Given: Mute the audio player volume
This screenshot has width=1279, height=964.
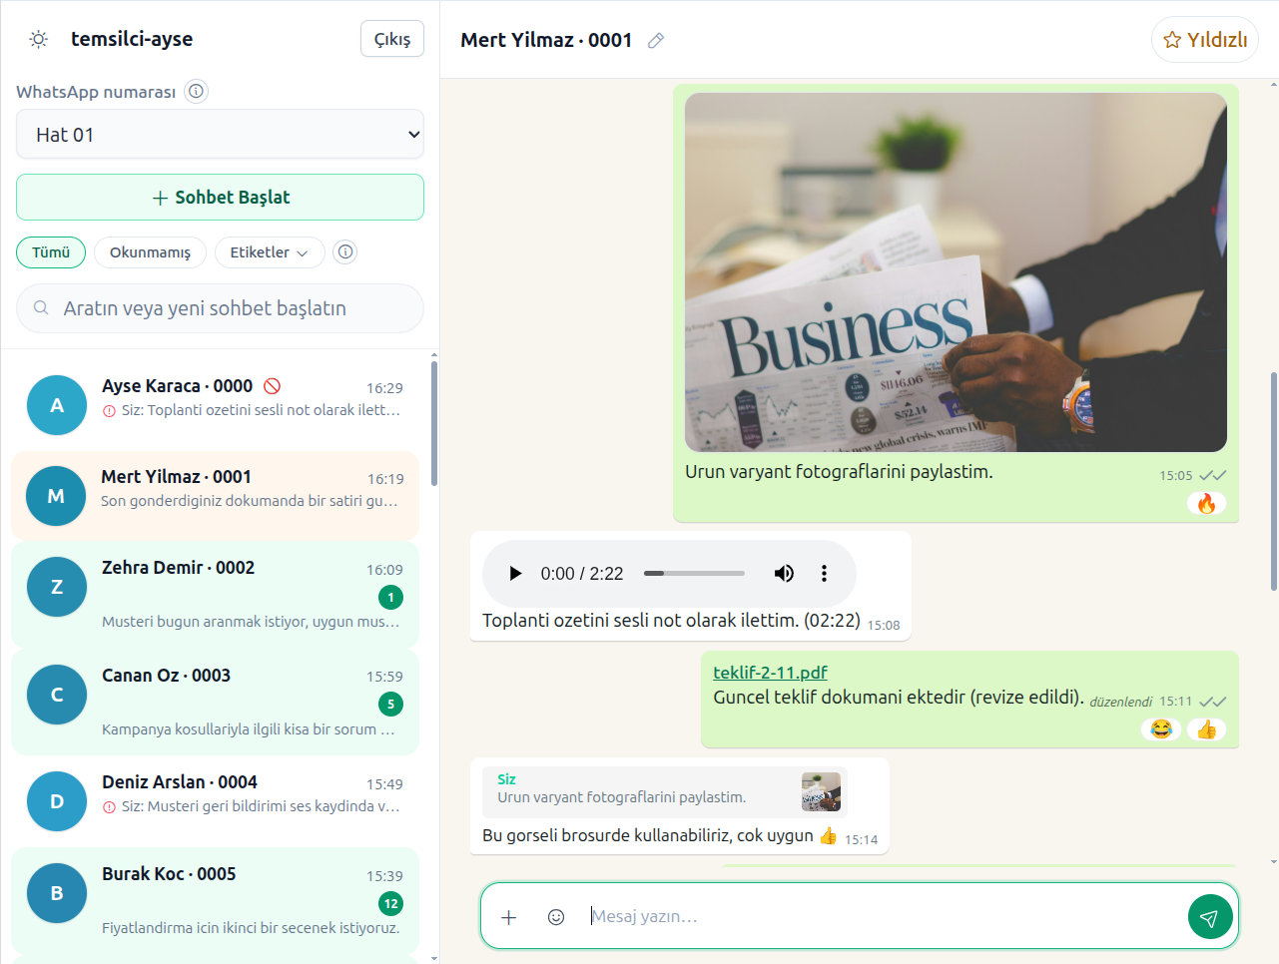Looking at the screenshot, I should (x=784, y=573).
